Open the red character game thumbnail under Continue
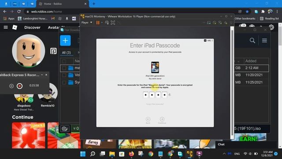The image size is (282, 159). click(29, 136)
